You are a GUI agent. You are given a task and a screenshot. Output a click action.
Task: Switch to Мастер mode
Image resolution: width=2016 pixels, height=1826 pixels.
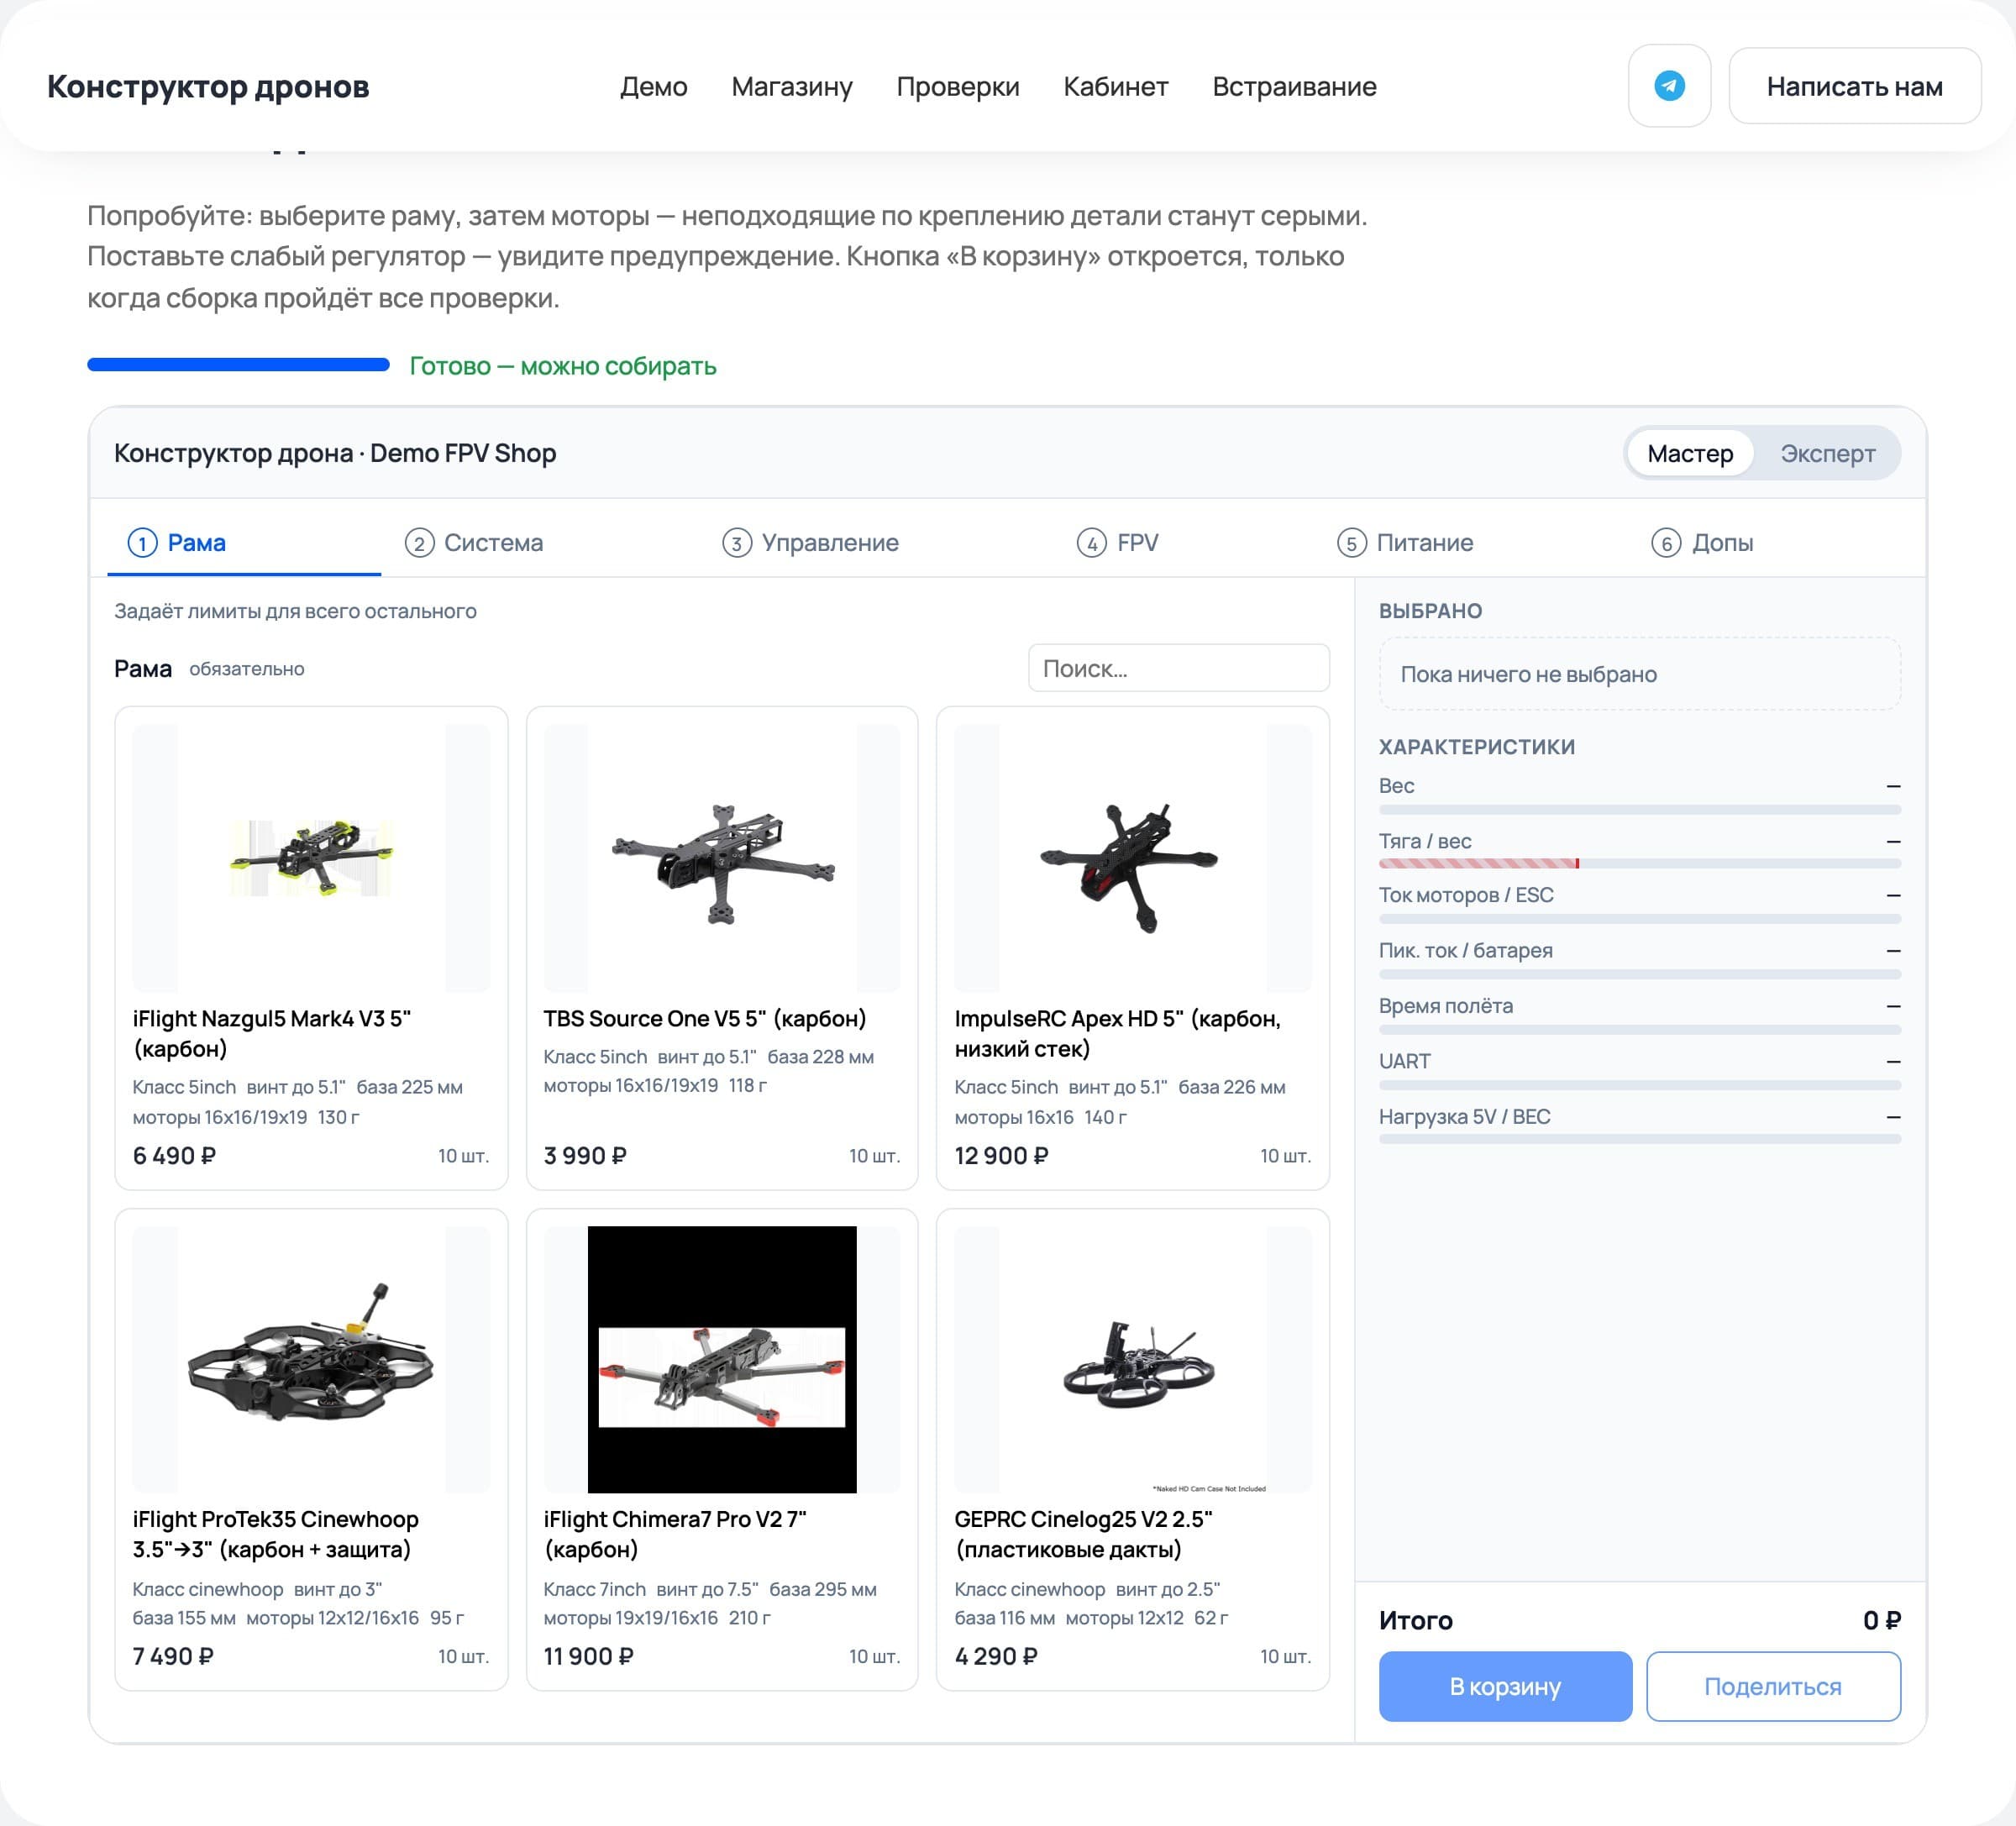1690,454
